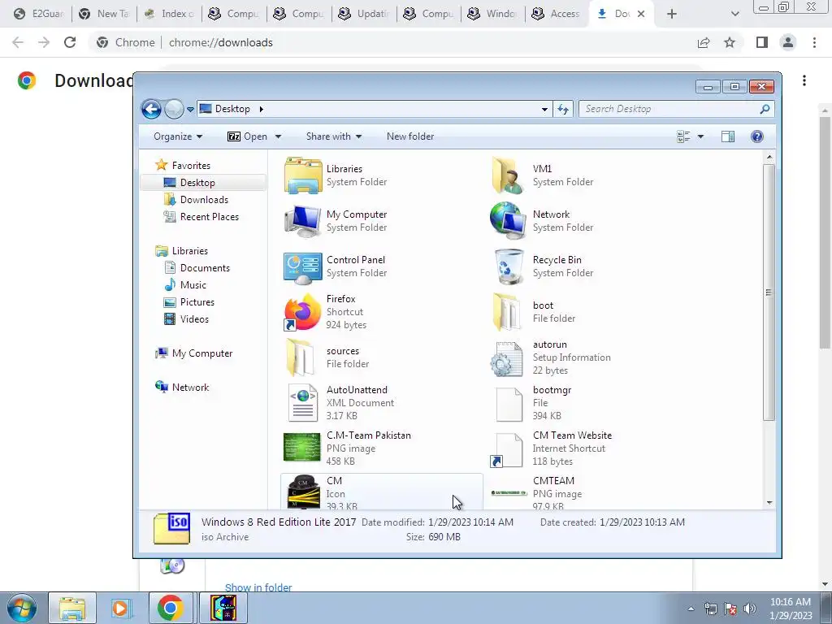Expand the address bar history dropdown
Screen dimensions: 832x624
point(544,110)
